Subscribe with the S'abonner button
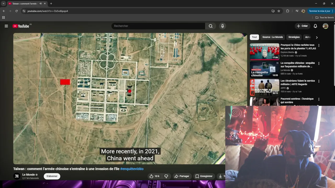Image resolution: width=335 pixels, height=188 pixels. click(52, 176)
